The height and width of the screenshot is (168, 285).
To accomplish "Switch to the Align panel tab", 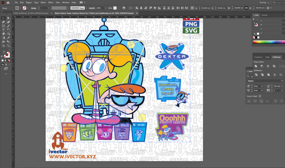I will click(267, 57).
